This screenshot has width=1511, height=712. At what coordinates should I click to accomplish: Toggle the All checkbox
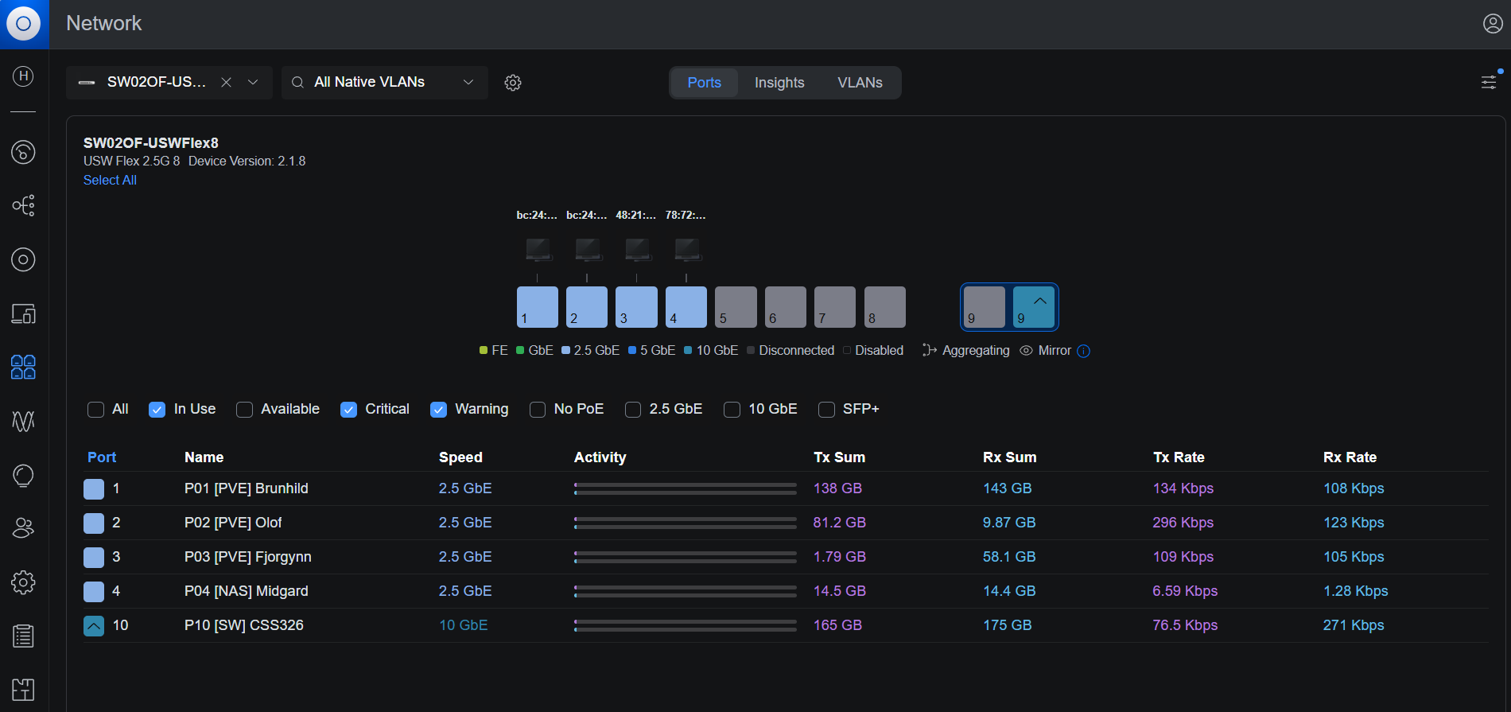(95, 410)
